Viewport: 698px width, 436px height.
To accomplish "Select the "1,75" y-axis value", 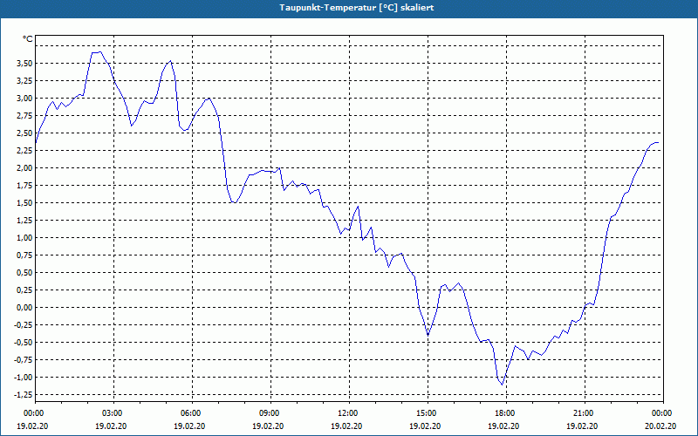I will tap(24, 185).
